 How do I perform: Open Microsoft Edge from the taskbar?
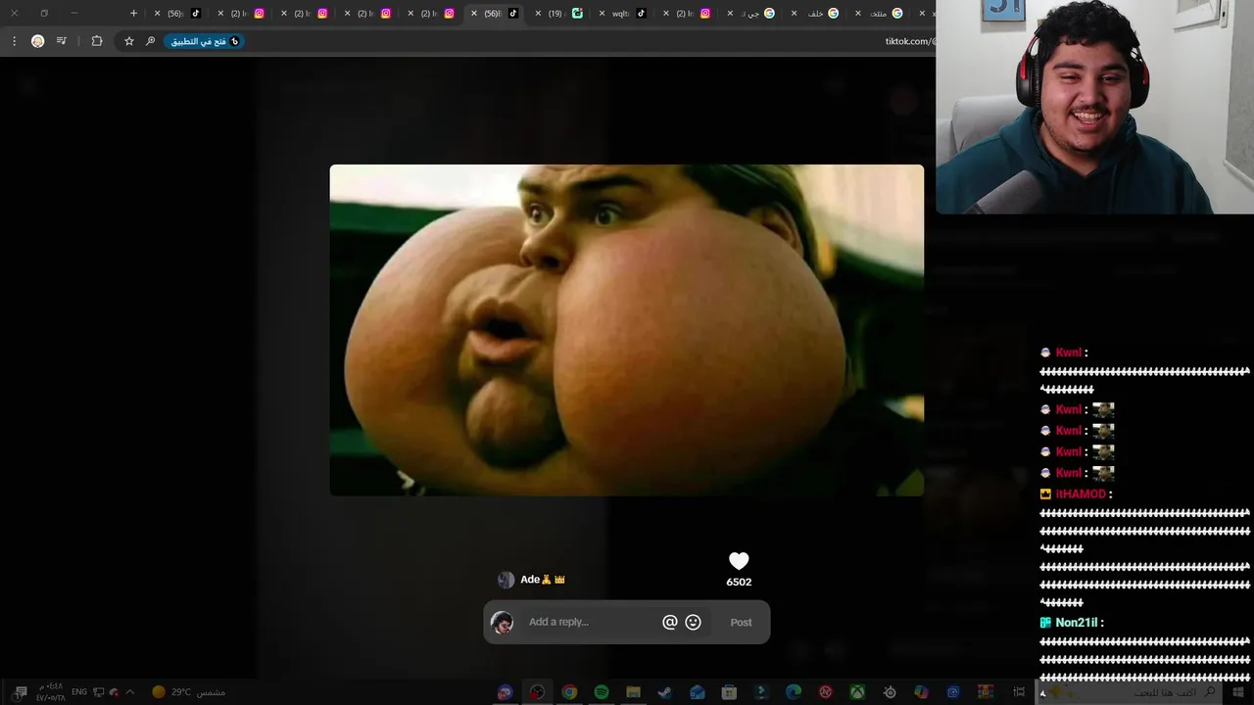794,692
